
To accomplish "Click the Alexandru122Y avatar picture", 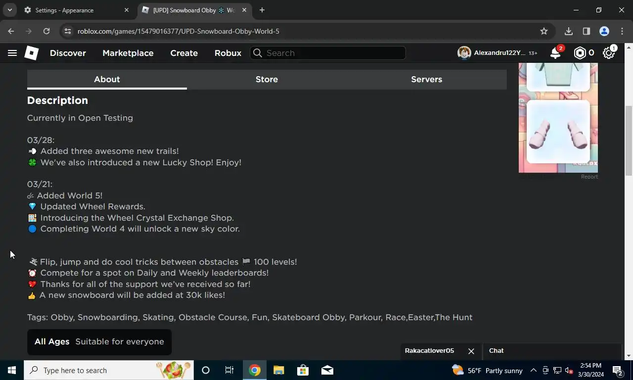I will 464,53.
